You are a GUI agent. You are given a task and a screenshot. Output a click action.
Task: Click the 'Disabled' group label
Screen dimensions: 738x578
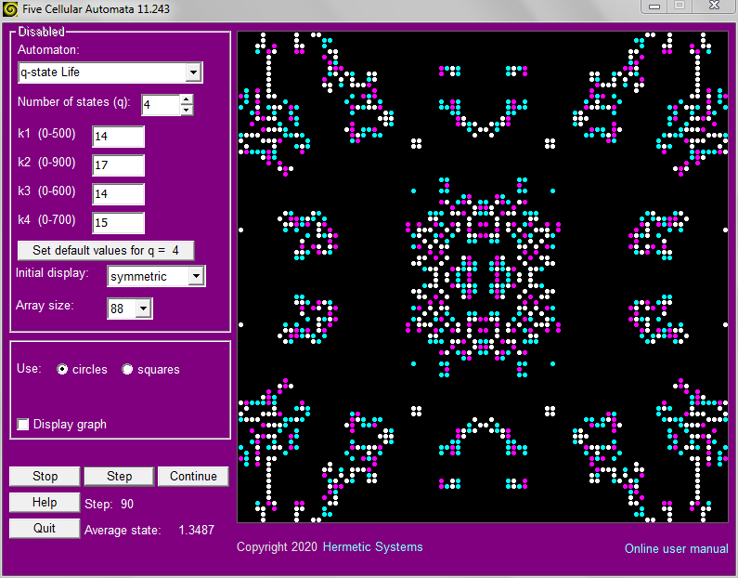coord(42,32)
